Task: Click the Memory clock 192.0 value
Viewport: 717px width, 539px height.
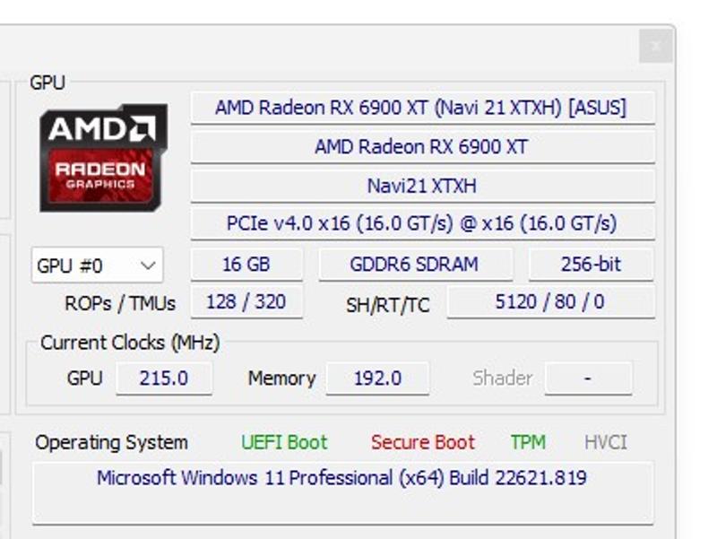Action: coord(377,378)
